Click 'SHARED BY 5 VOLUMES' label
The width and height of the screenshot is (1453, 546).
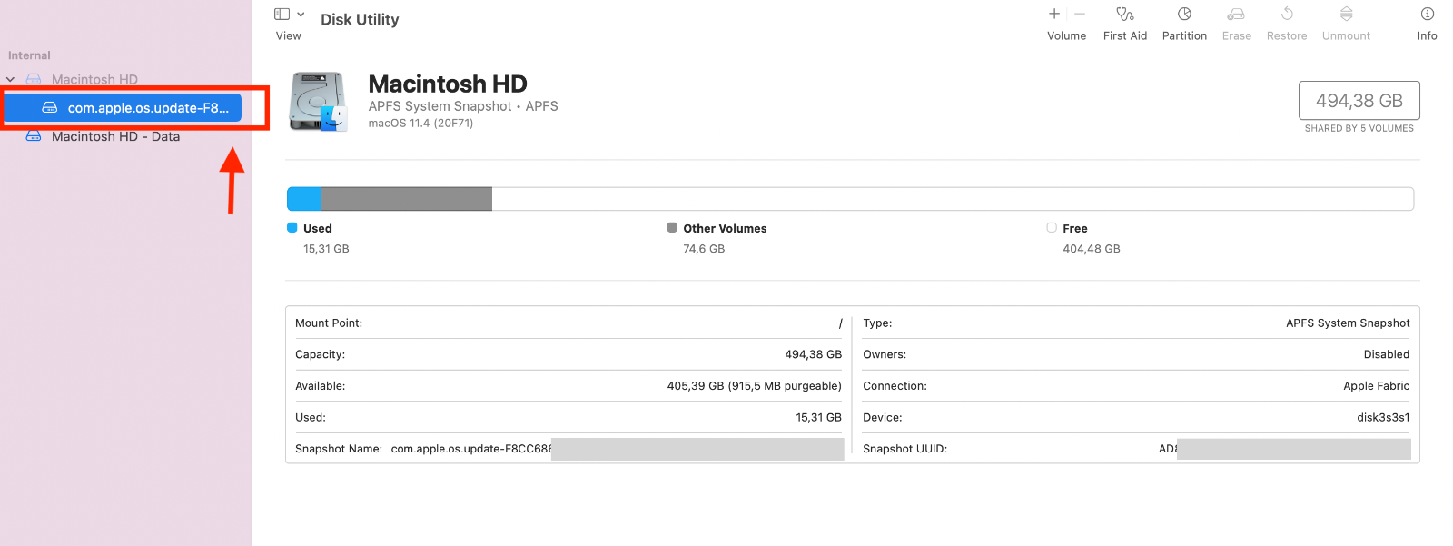coord(1359,129)
